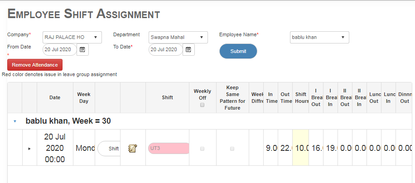415x183 pixels.
Task: Toggle Weekly Off header checkbox
Action: (203, 105)
